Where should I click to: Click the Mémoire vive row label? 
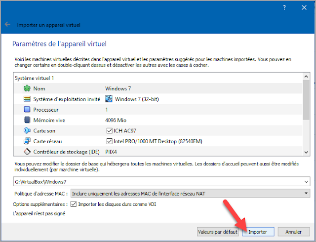coord(49,120)
